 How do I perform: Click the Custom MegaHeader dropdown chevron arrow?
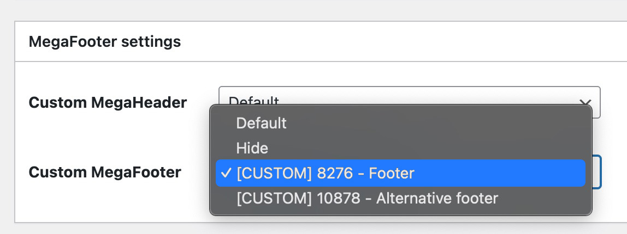(585, 102)
